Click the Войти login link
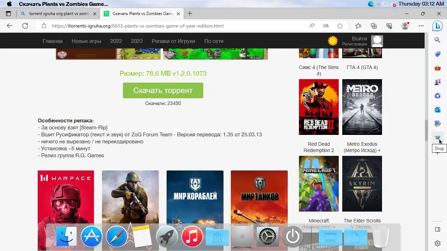This screenshot has height=251, width=447. point(359,39)
